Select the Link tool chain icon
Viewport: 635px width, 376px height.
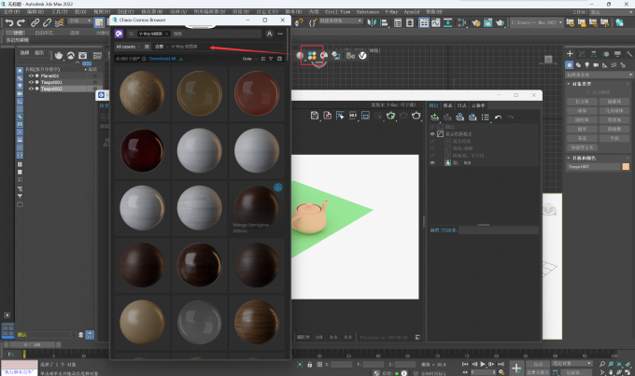[x=35, y=22]
